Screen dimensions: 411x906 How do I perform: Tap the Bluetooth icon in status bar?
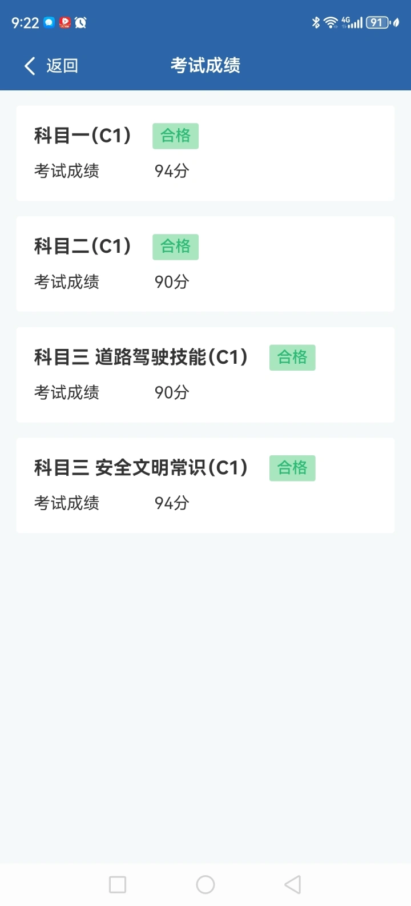coord(316,23)
